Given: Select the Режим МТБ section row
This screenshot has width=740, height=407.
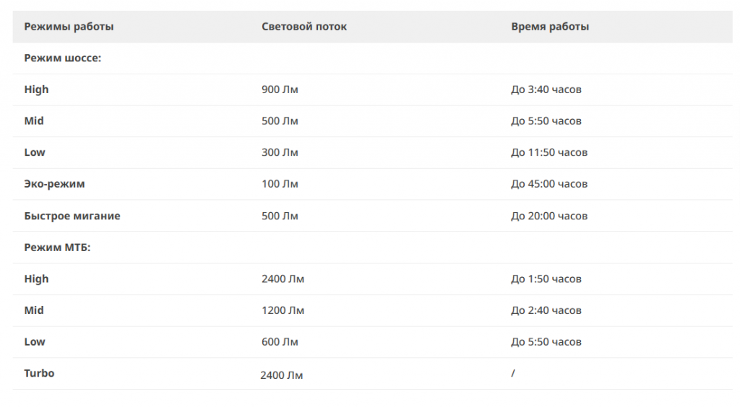Looking at the screenshot, I should click(372, 248).
